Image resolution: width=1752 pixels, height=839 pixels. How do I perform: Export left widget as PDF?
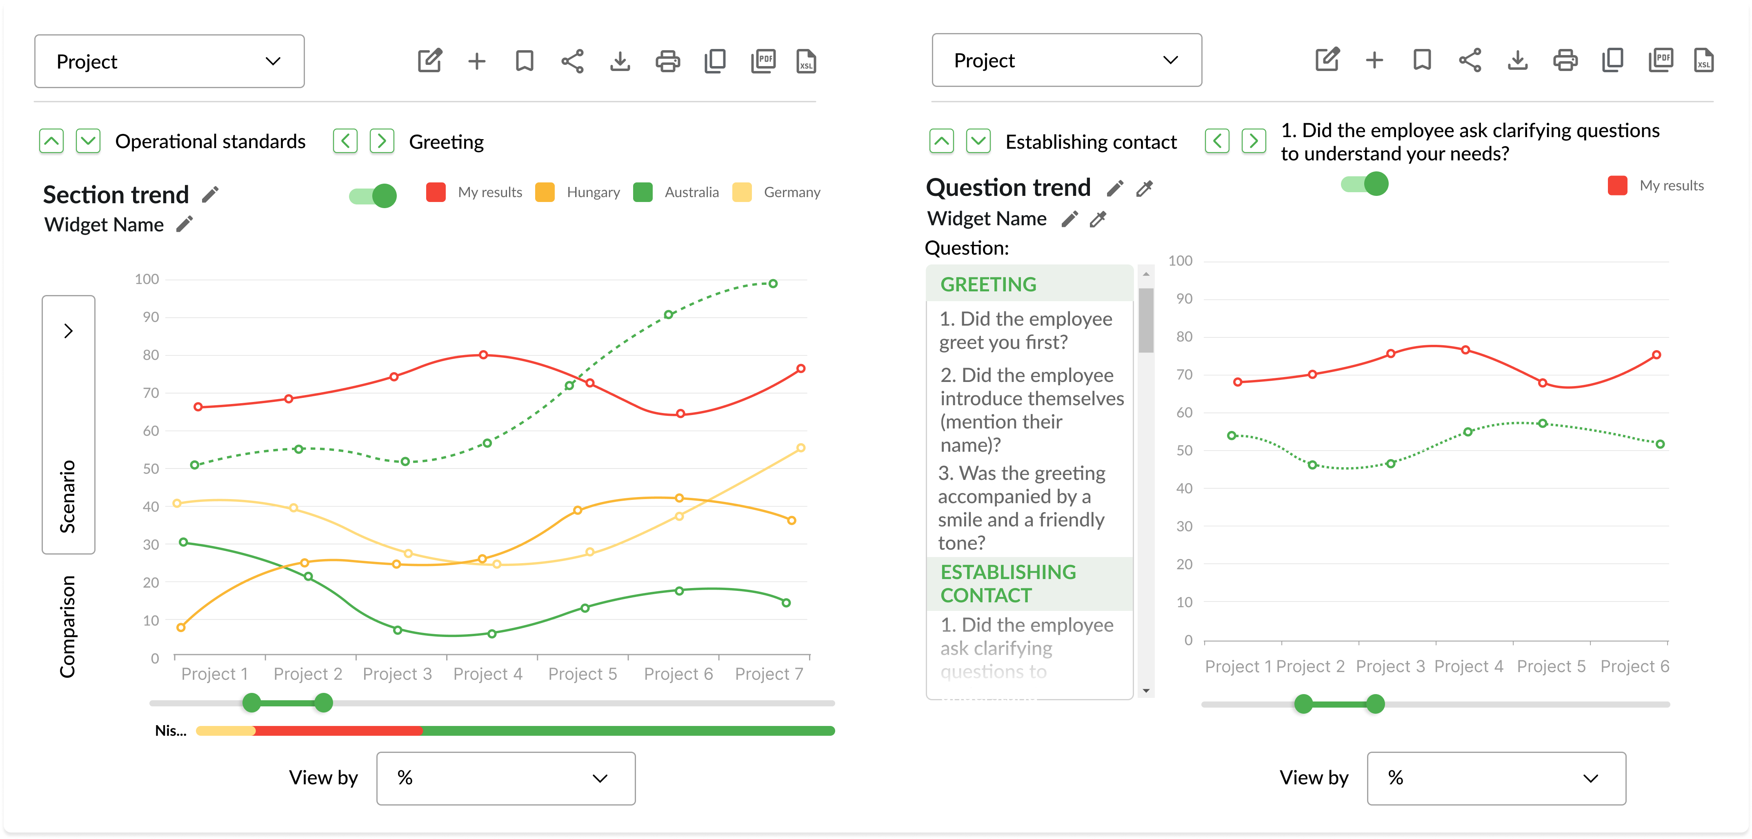[763, 61]
